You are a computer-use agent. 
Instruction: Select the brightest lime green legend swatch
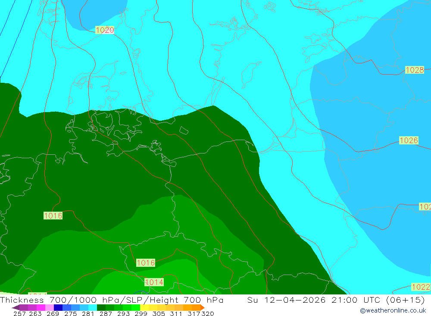coord(136,307)
